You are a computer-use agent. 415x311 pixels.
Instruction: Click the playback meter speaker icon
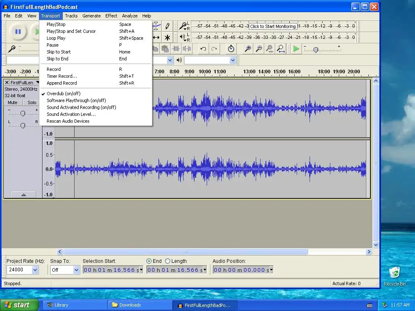pyautogui.click(x=183, y=37)
